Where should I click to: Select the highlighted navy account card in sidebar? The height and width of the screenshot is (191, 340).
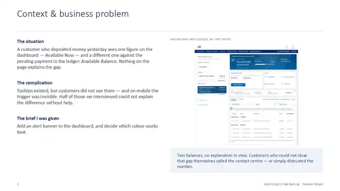coord(212,90)
